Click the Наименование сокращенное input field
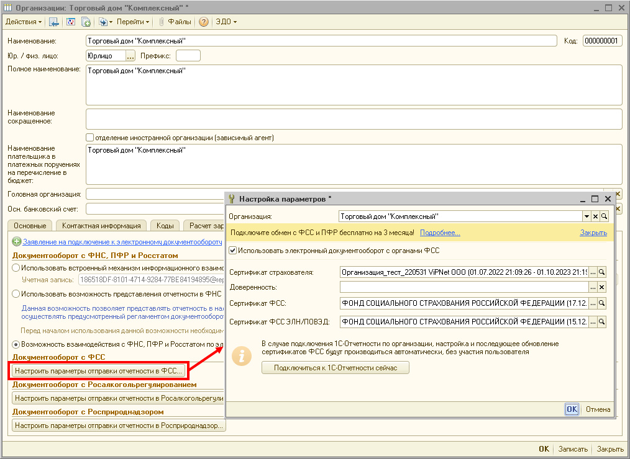630x459 pixels. [354, 118]
